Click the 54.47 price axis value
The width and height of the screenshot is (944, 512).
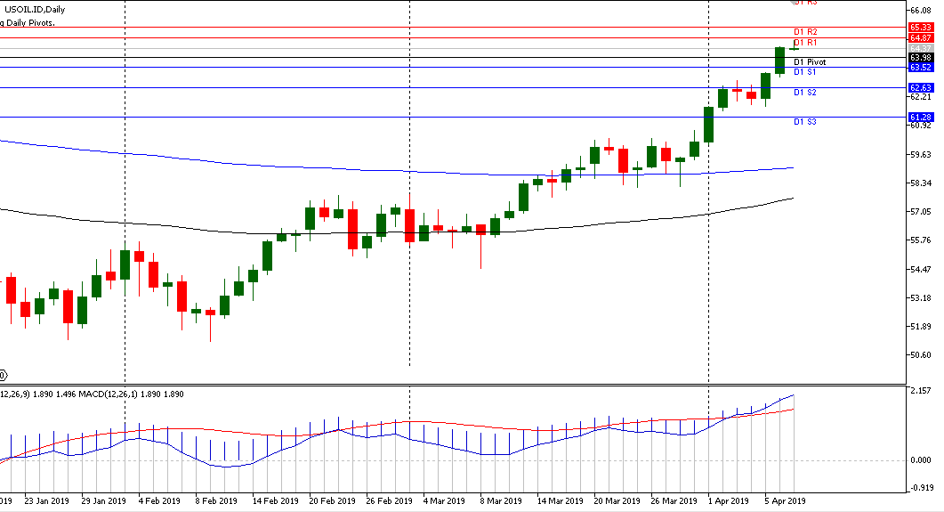coord(921,269)
